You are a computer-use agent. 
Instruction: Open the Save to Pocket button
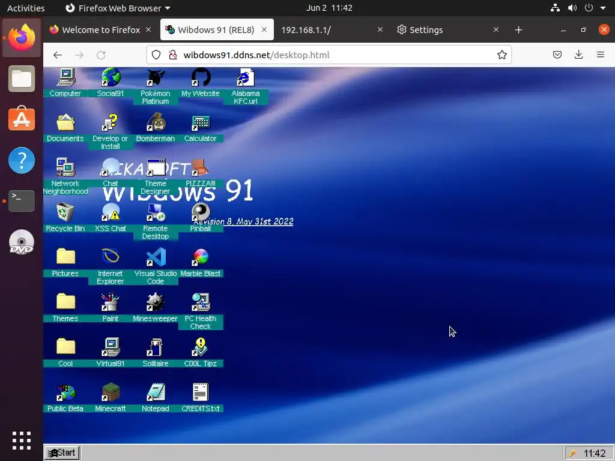557,55
